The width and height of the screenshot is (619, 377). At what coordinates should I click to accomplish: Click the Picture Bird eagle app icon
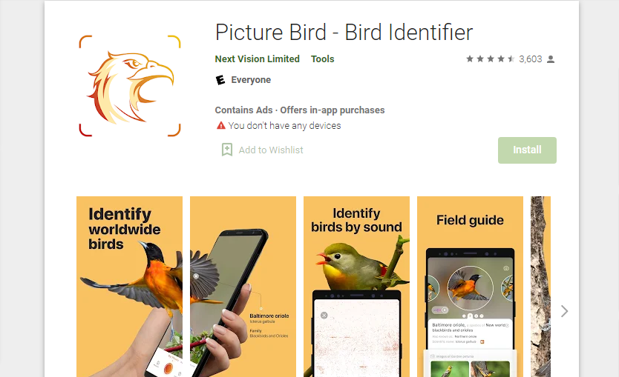coord(130,86)
